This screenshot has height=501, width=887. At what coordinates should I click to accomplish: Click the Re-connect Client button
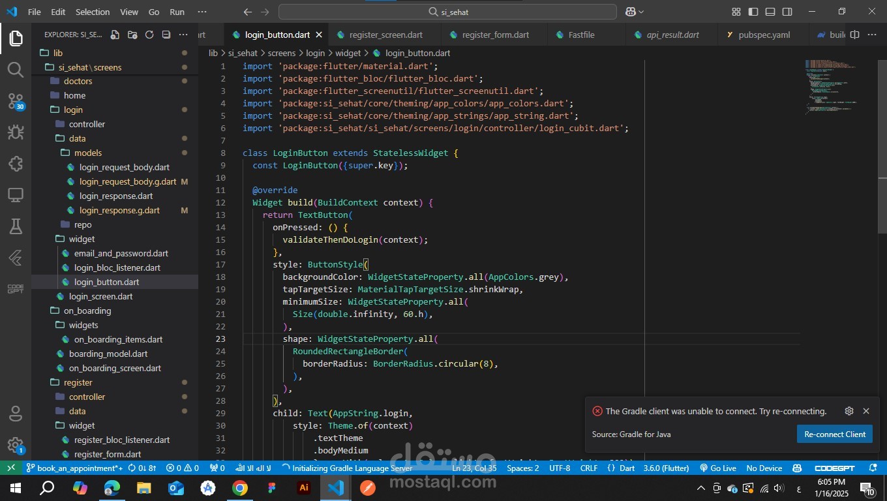point(834,434)
